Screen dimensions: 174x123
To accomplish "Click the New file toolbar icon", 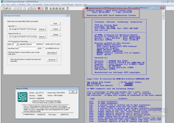I will 3,8.
